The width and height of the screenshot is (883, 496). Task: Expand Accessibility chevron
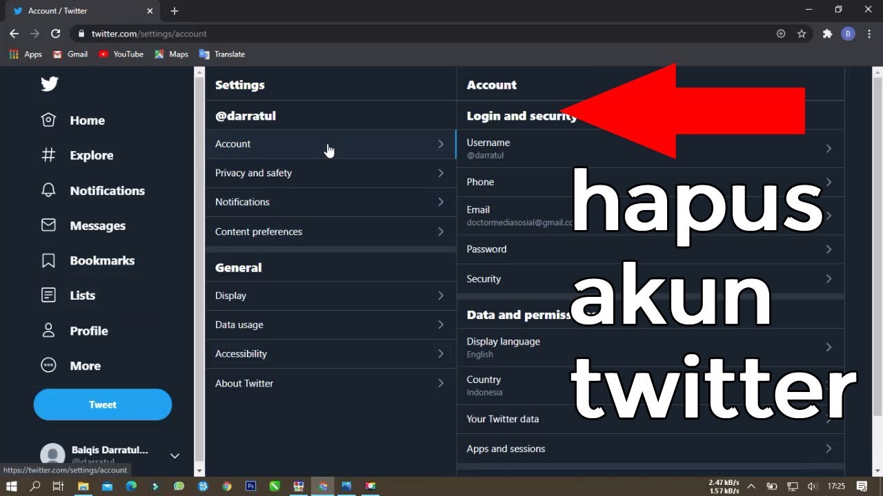pyautogui.click(x=441, y=353)
